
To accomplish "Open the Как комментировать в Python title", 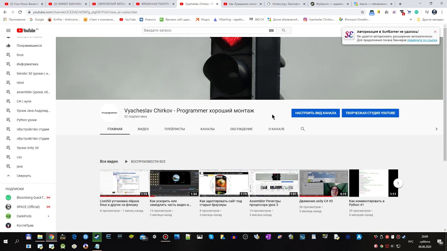I will [367, 203].
